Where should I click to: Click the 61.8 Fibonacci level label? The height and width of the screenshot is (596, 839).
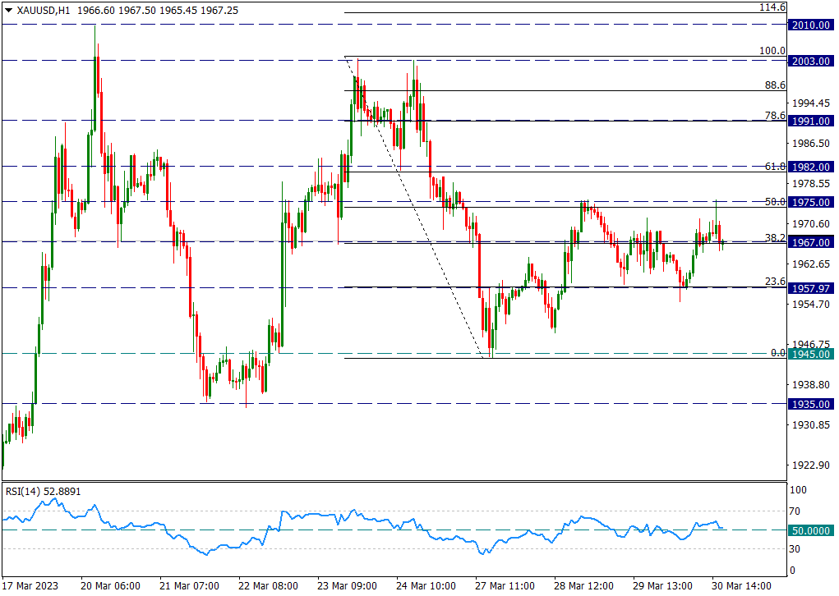click(776, 166)
